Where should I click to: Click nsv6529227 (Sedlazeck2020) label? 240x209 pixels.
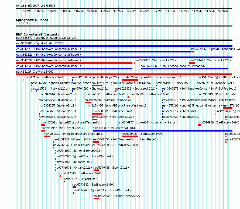[142, 134]
